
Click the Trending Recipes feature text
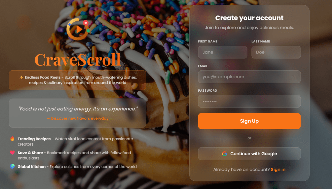(x=75, y=141)
